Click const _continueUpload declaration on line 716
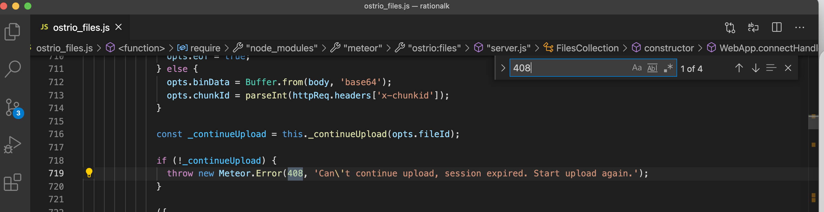Screen dimensions: 824x212 (x=211, y=134)
